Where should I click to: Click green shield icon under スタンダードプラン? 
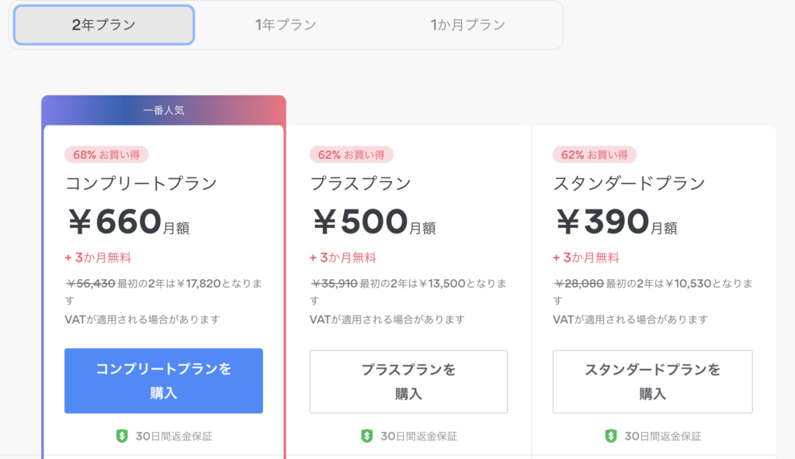(x=611, y=436)
